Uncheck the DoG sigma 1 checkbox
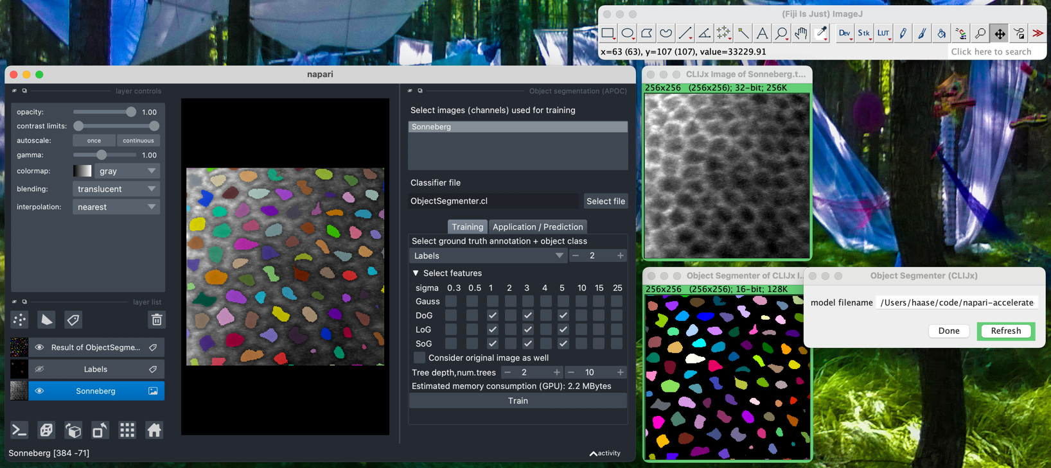This screenshot has height=468, width=1051. 492,315
